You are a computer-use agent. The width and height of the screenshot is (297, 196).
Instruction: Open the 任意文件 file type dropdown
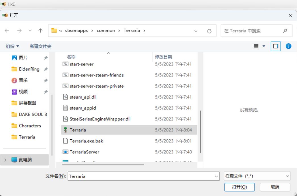[x=257, y=176]
